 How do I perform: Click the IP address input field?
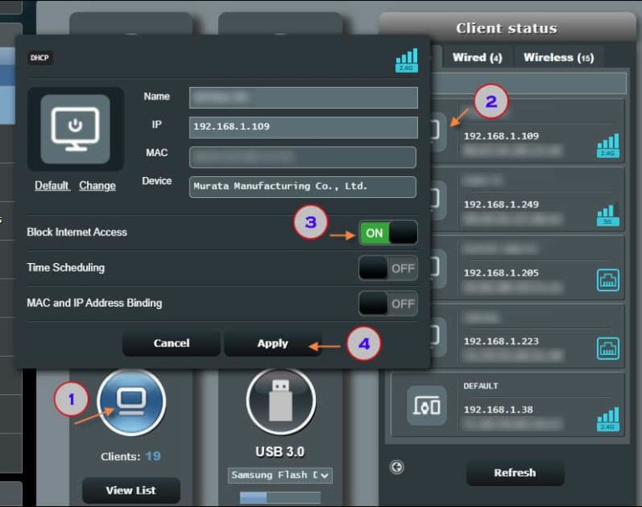tap(303, 127)
